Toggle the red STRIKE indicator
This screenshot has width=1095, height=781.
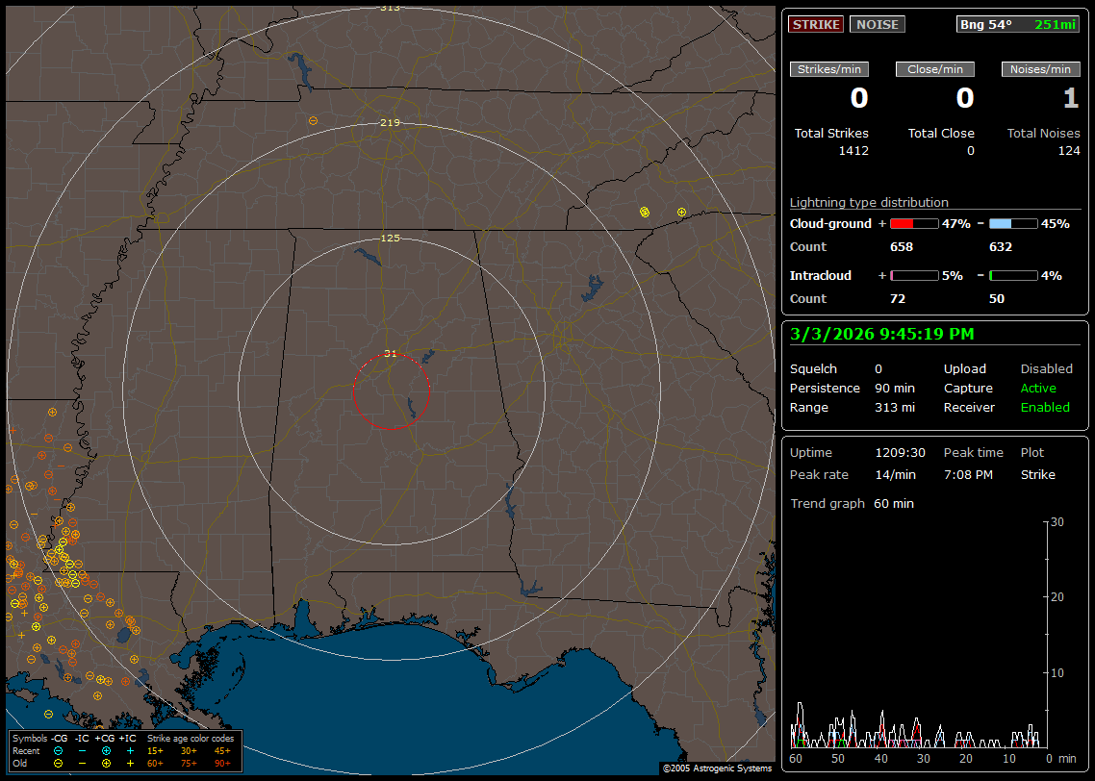point(815,24)
